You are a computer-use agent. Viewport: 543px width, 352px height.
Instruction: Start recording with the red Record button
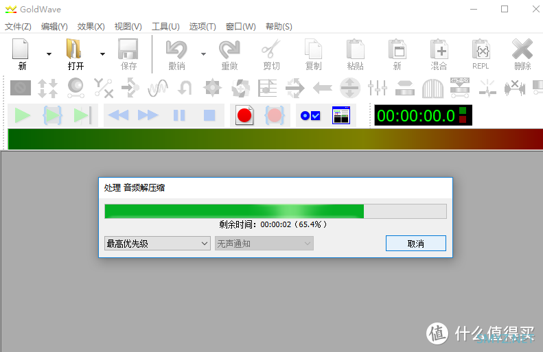coord(244,115)
